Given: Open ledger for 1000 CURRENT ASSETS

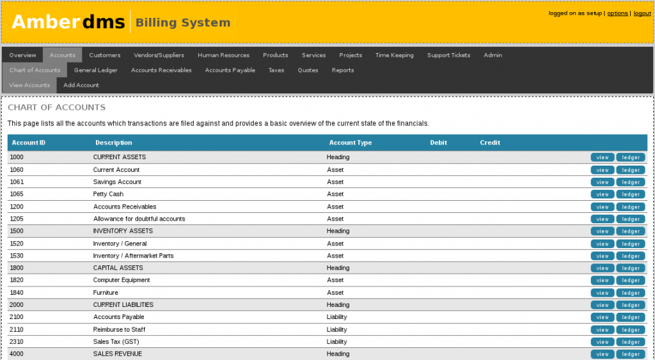Looking at the screenshot, I should pyautogui.click(x=631, y=157).
